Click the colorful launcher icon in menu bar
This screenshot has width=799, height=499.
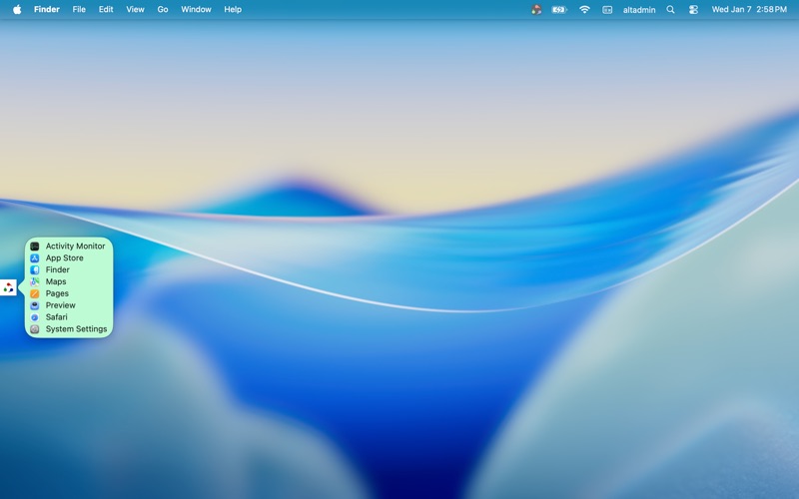[x=536, y=9]
